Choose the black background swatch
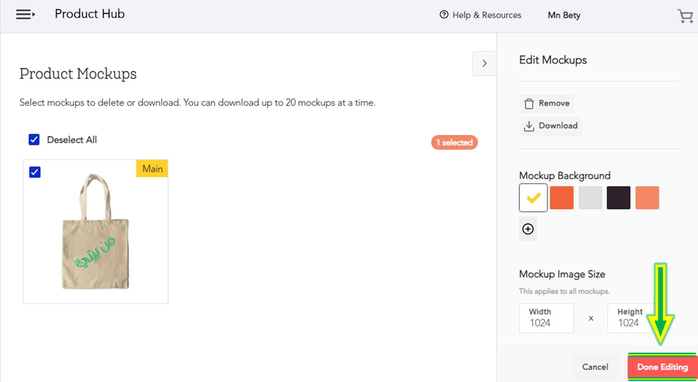 coord(619,198)
